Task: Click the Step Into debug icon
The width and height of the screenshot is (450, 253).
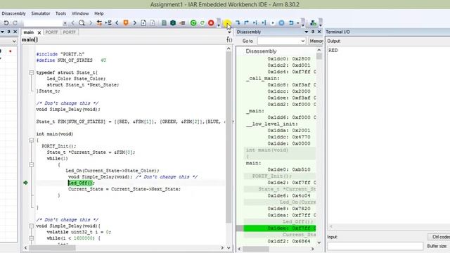Action: point(238,22)
